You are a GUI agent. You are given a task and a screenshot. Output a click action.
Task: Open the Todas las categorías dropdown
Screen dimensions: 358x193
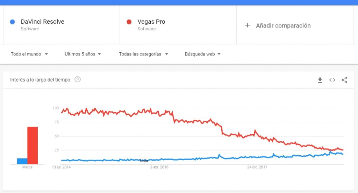pos(143,54)
